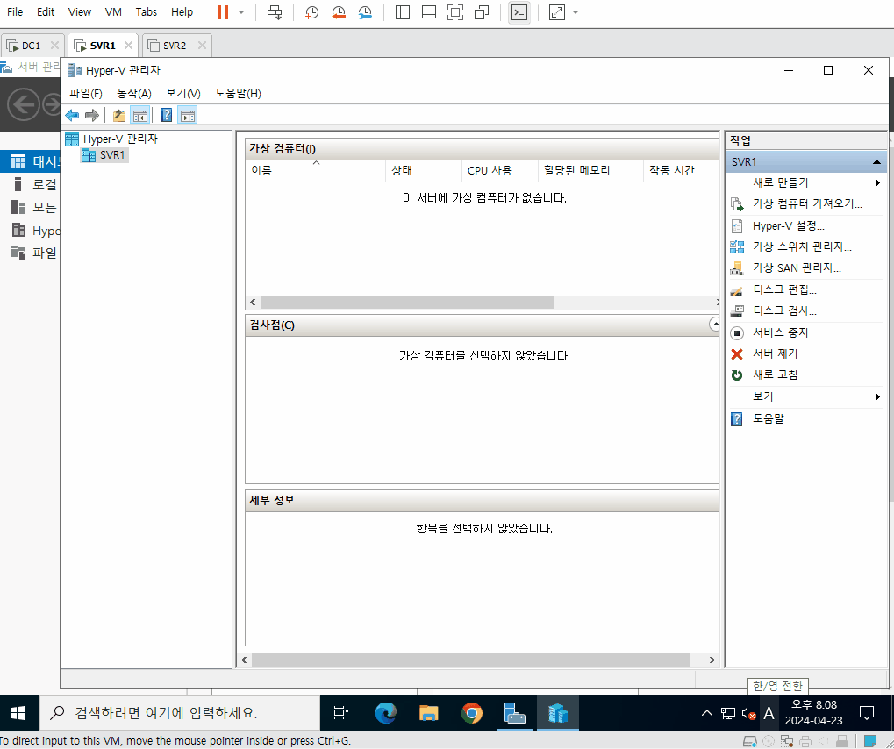This screenshot has height=749, width=894.
Task: Expand 새로 만들기 submenu arrow
Action: point(877,183)
